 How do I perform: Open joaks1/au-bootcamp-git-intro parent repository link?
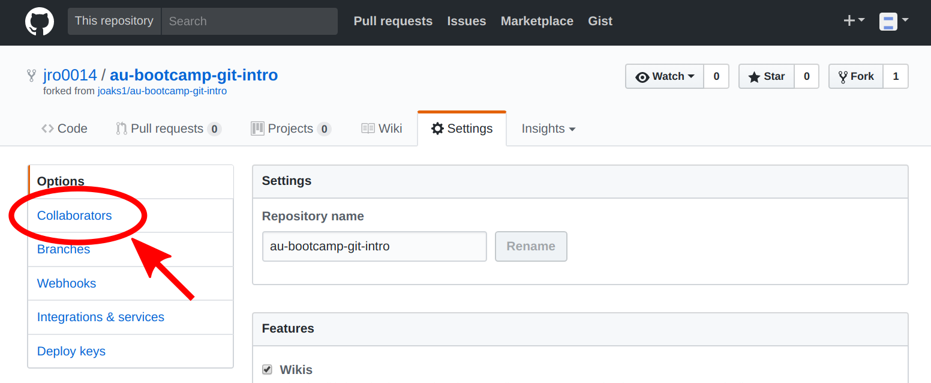(162, 91)
